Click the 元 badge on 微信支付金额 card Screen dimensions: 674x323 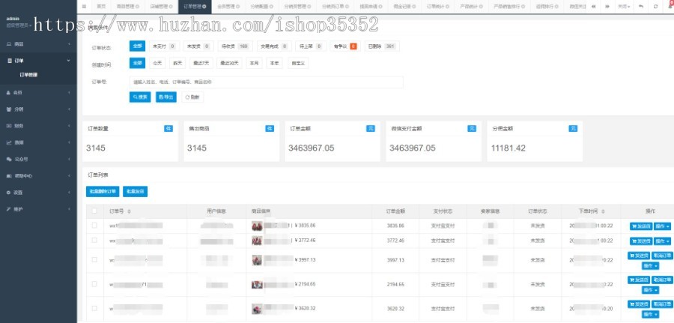[472, 129]
